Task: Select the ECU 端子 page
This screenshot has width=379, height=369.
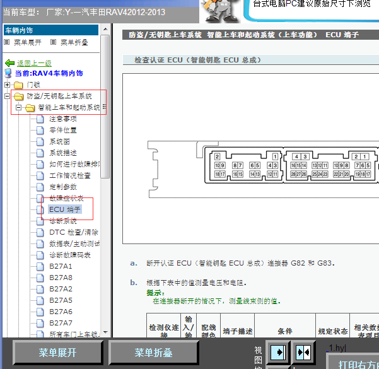Action: pos(65,209)
